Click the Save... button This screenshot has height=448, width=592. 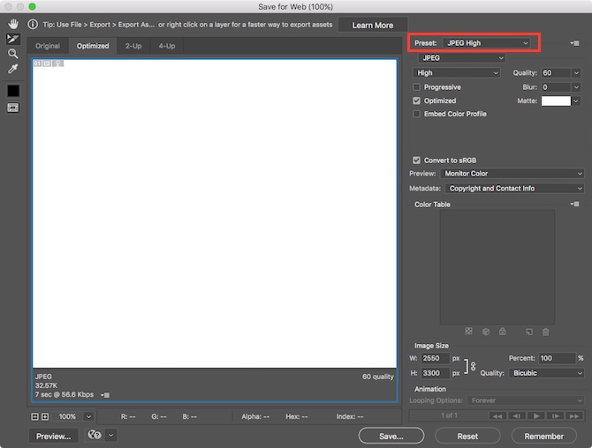pyautogui.click(x=391, y=436)
